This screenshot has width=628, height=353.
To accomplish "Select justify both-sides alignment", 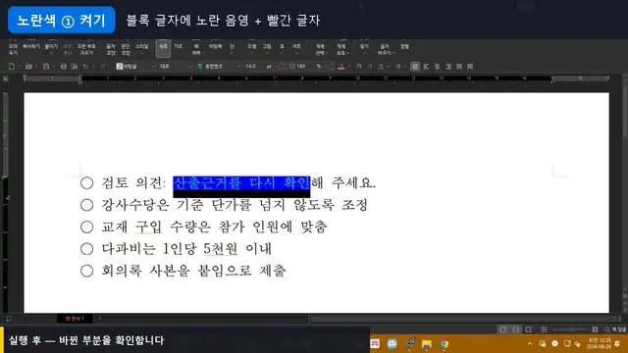I will click(415, 67).
